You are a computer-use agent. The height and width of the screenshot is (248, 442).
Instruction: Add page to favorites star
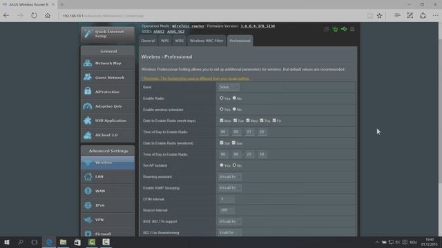pos(379,16)
